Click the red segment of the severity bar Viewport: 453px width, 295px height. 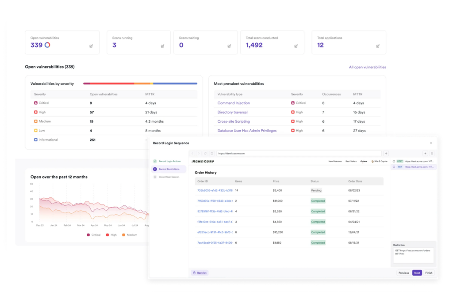(112, 83)
